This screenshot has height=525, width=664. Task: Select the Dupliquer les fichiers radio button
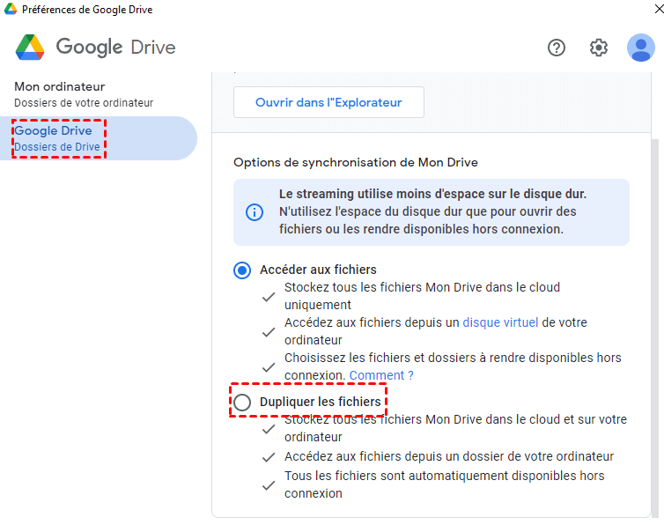point(242,403)
